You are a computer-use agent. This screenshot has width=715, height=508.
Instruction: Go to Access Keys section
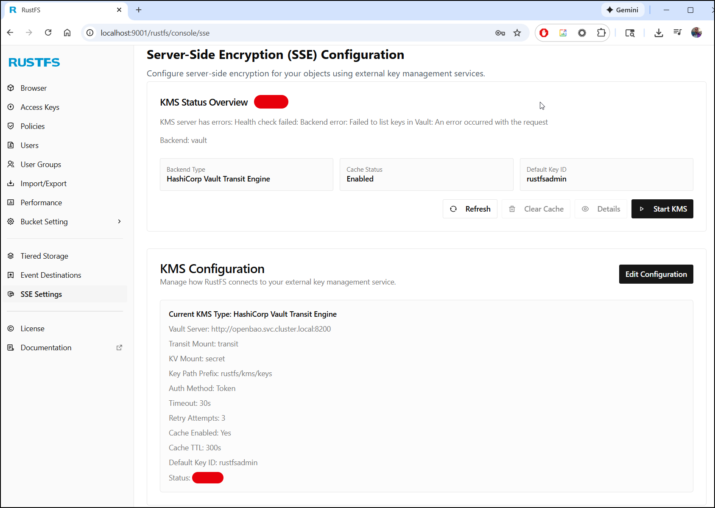coord(40,107)
